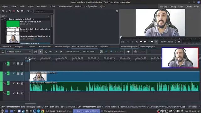
Task: Click the microphone icon in system tray
Action: pyautogui.click(x=182, y=111)
